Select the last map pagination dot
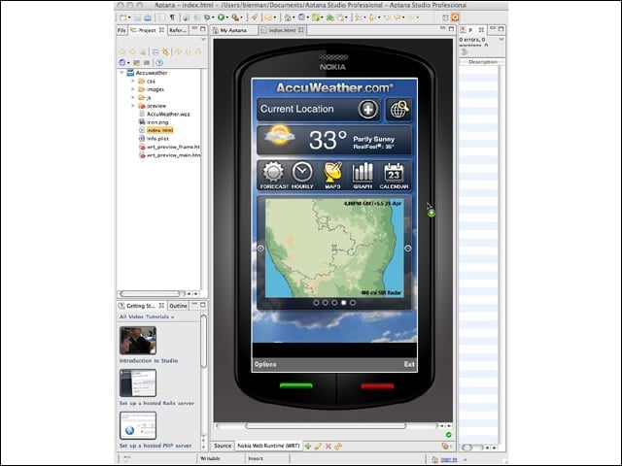 (x=353, y=302)
